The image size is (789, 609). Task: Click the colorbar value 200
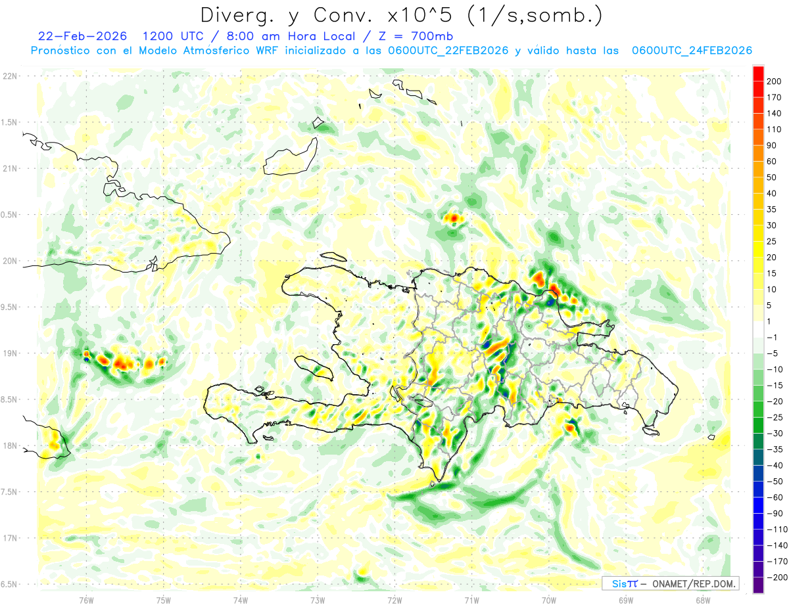point(774,81)
